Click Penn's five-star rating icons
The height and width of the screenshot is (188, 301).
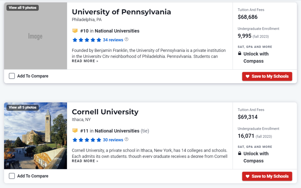click(87, 40)
